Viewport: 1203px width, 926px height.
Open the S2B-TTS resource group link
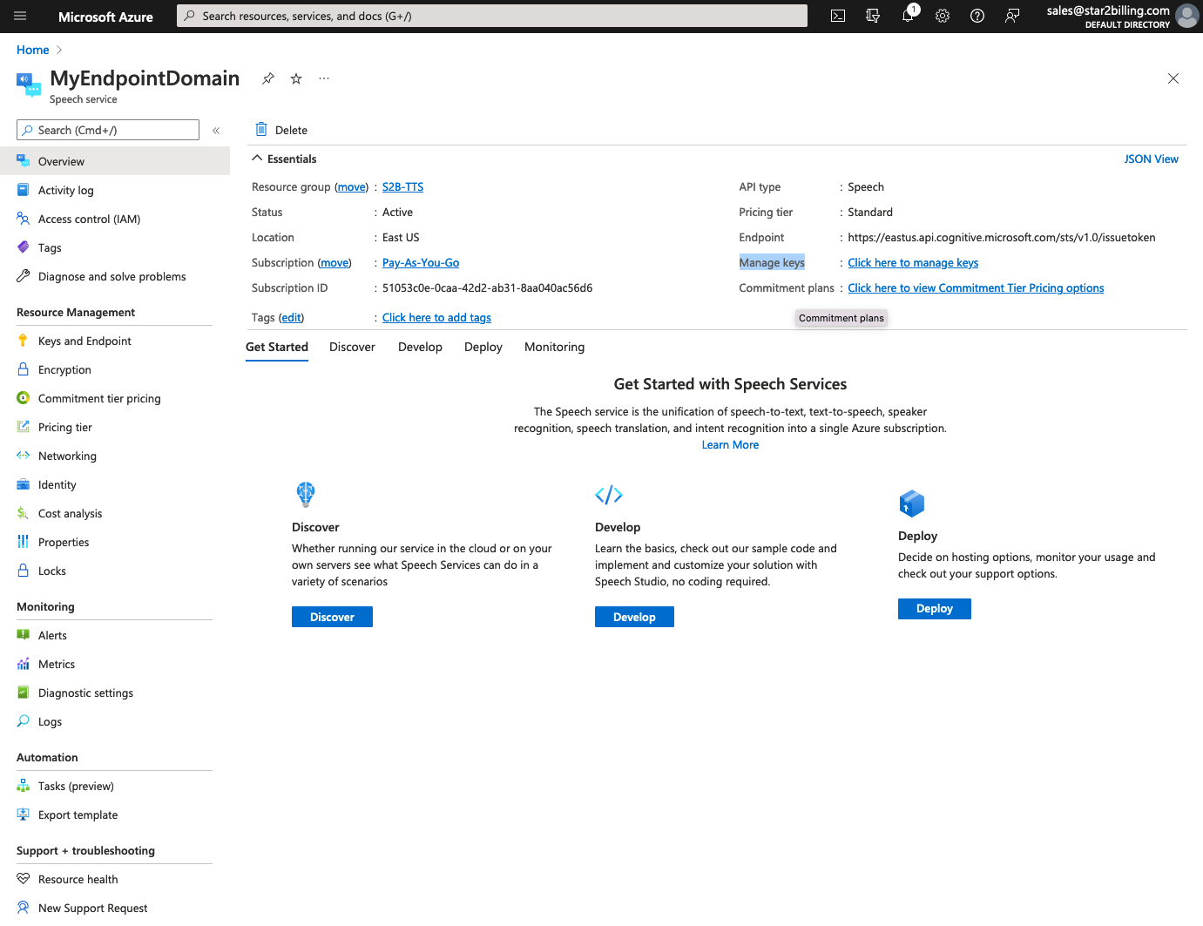402,186
